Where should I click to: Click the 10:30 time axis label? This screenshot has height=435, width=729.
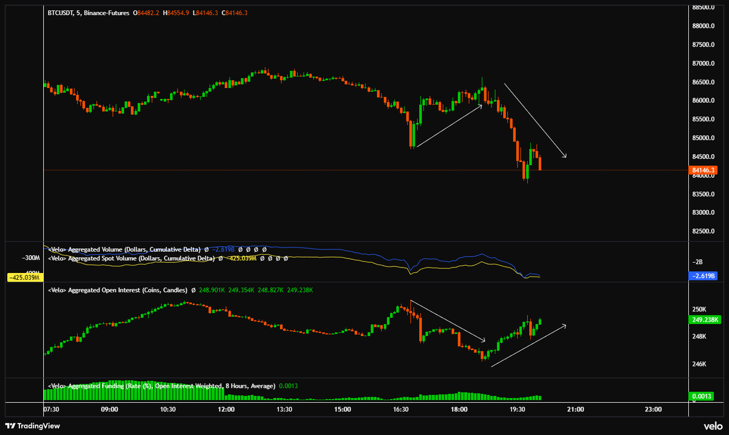[168, 410]
